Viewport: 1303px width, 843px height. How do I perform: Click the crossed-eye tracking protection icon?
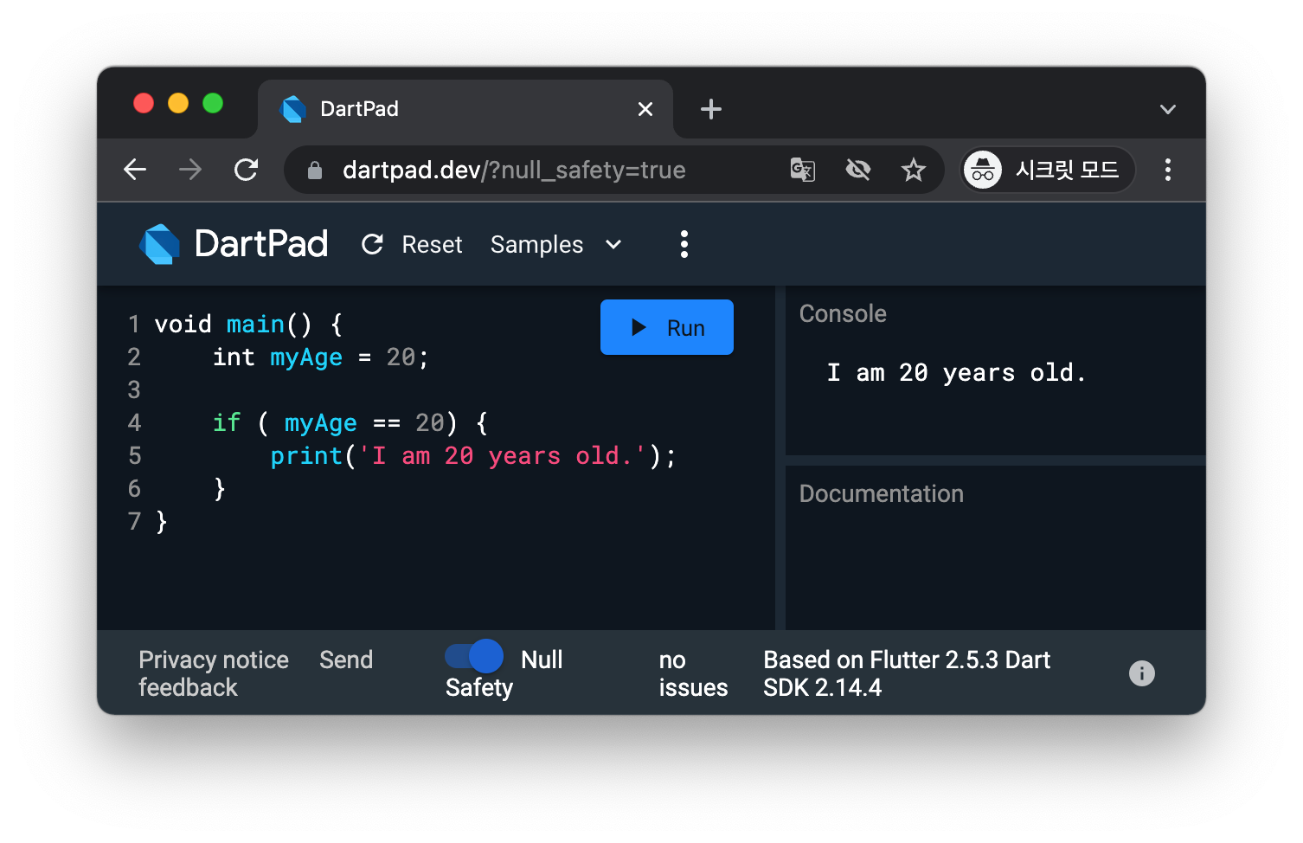click(858, 170)
